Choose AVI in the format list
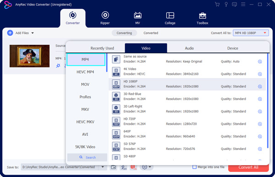Viewport: 275px width, 177px height. click(x=85, y=134)
